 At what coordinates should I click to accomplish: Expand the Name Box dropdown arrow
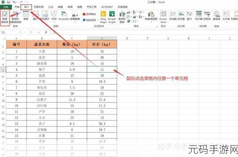[20, 32]
